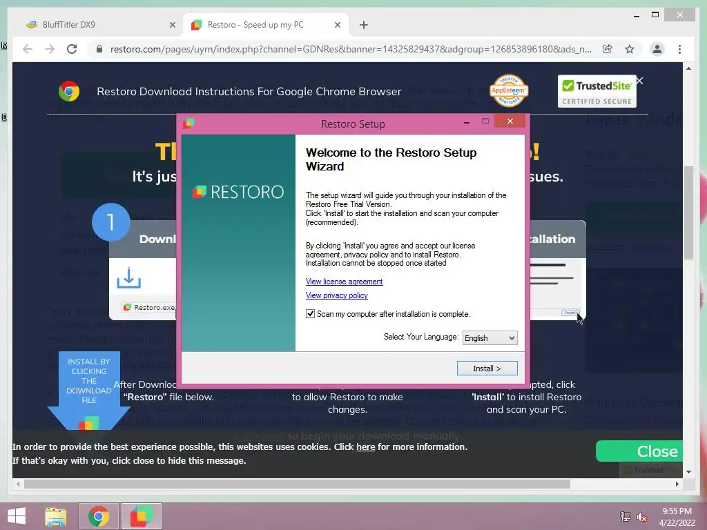Viewport: 707px width, 530px height.
Task: Click the Install button in Restoro Setup
Action: [487, 369]
